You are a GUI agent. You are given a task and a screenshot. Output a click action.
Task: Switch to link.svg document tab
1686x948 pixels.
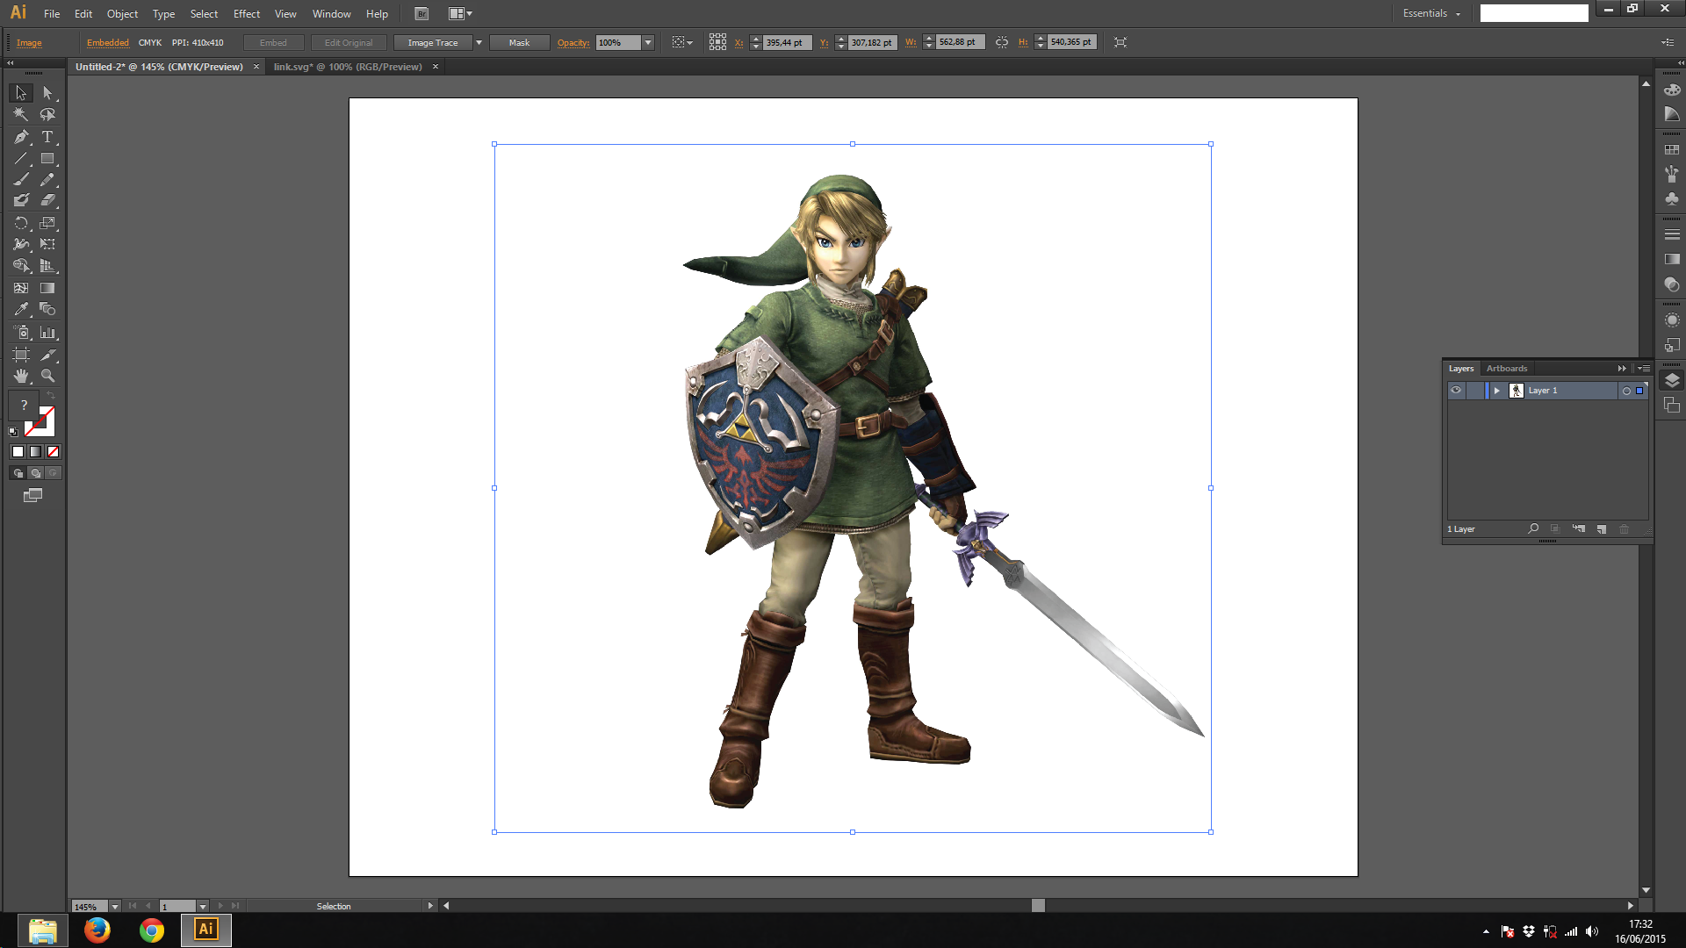(348, 67)
